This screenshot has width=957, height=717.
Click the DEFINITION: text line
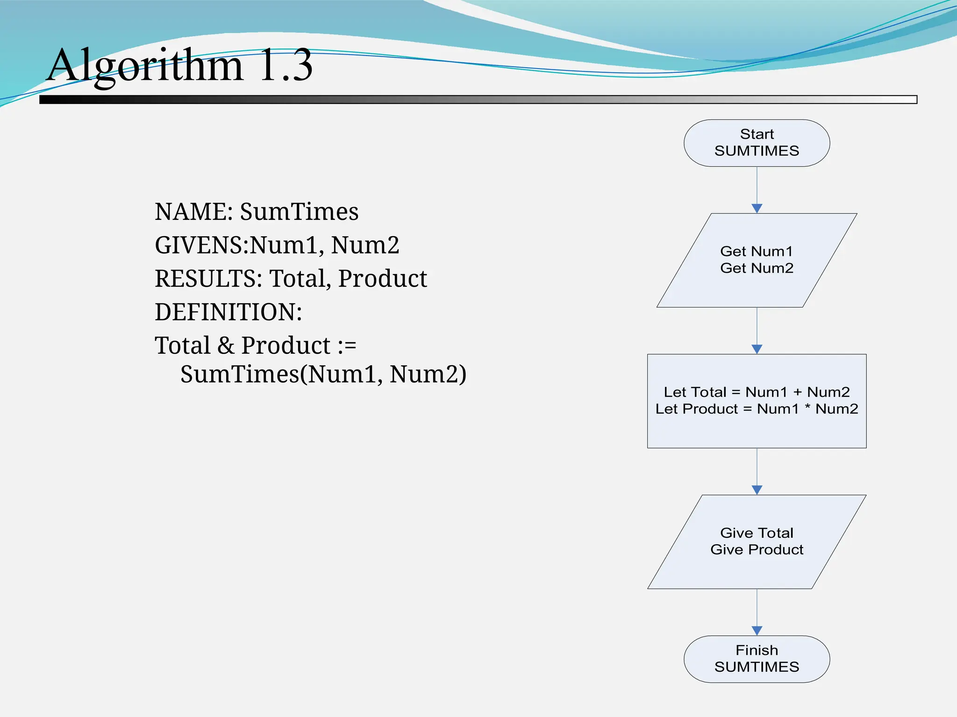(x=228, y=312)
